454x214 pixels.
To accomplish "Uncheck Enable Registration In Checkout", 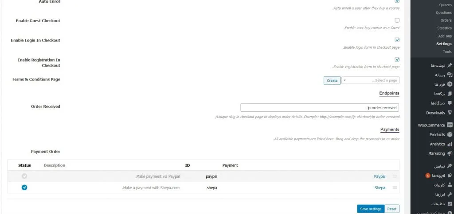I will pos(397,60).
